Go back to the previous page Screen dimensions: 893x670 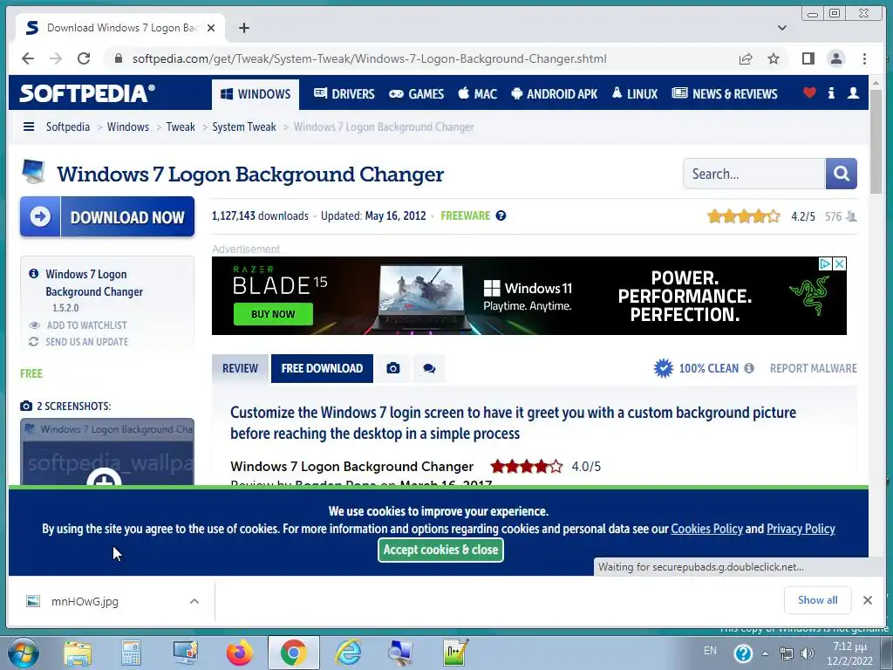(27, 58)
